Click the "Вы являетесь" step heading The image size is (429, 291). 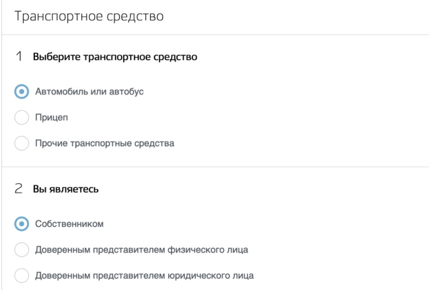66,190
